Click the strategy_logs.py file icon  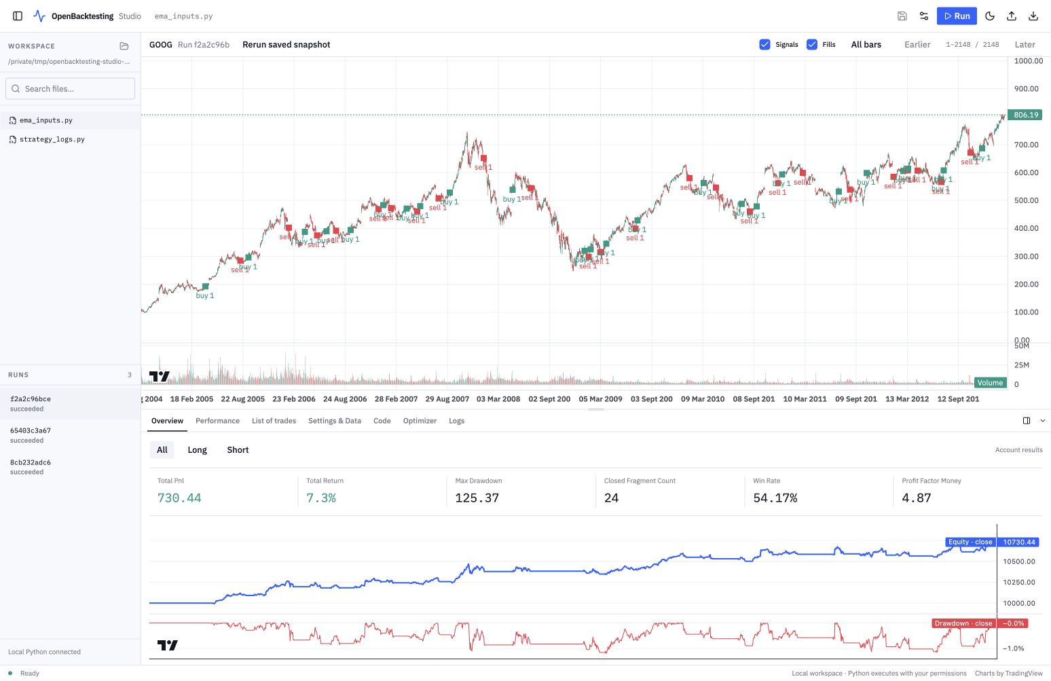(x=13, y=139)
